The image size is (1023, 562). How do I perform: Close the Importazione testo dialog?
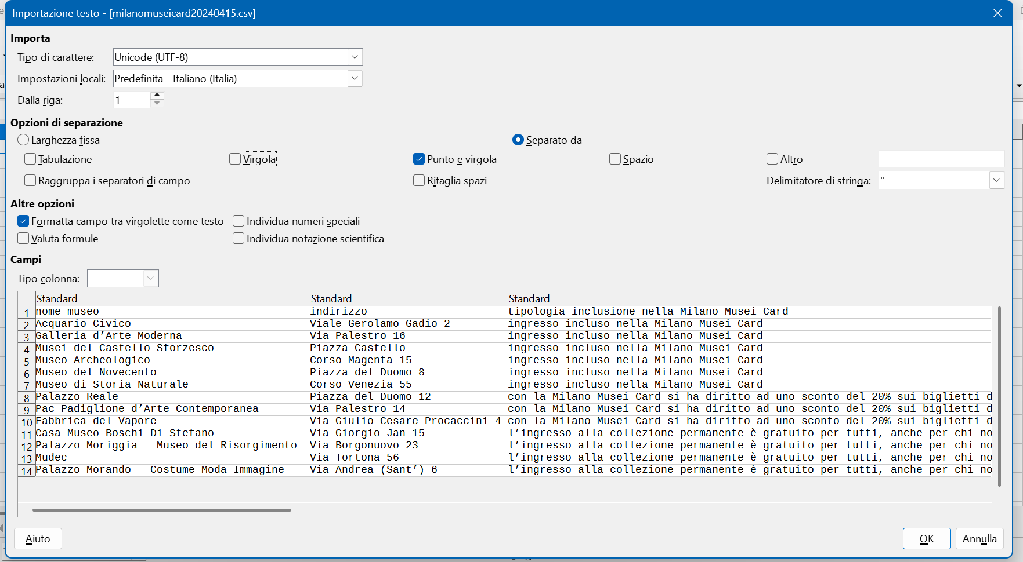(997, 13)
